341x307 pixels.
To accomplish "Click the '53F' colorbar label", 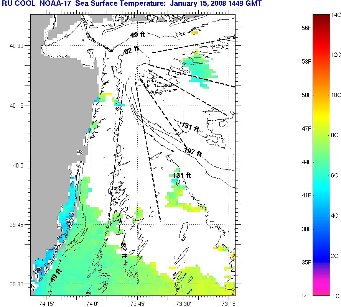I will click(x=306, y=61).
